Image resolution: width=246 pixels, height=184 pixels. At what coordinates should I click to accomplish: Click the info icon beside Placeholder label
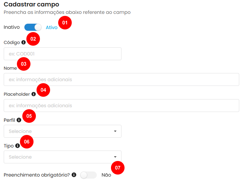[33, 94]
